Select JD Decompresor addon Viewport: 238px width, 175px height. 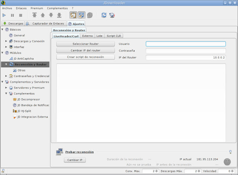click(26, 99)
